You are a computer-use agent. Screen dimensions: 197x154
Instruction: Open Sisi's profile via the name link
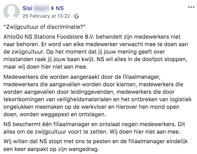point(28,8)
